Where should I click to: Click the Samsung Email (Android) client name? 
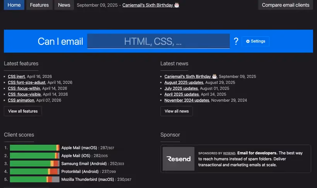pos(84,164)
